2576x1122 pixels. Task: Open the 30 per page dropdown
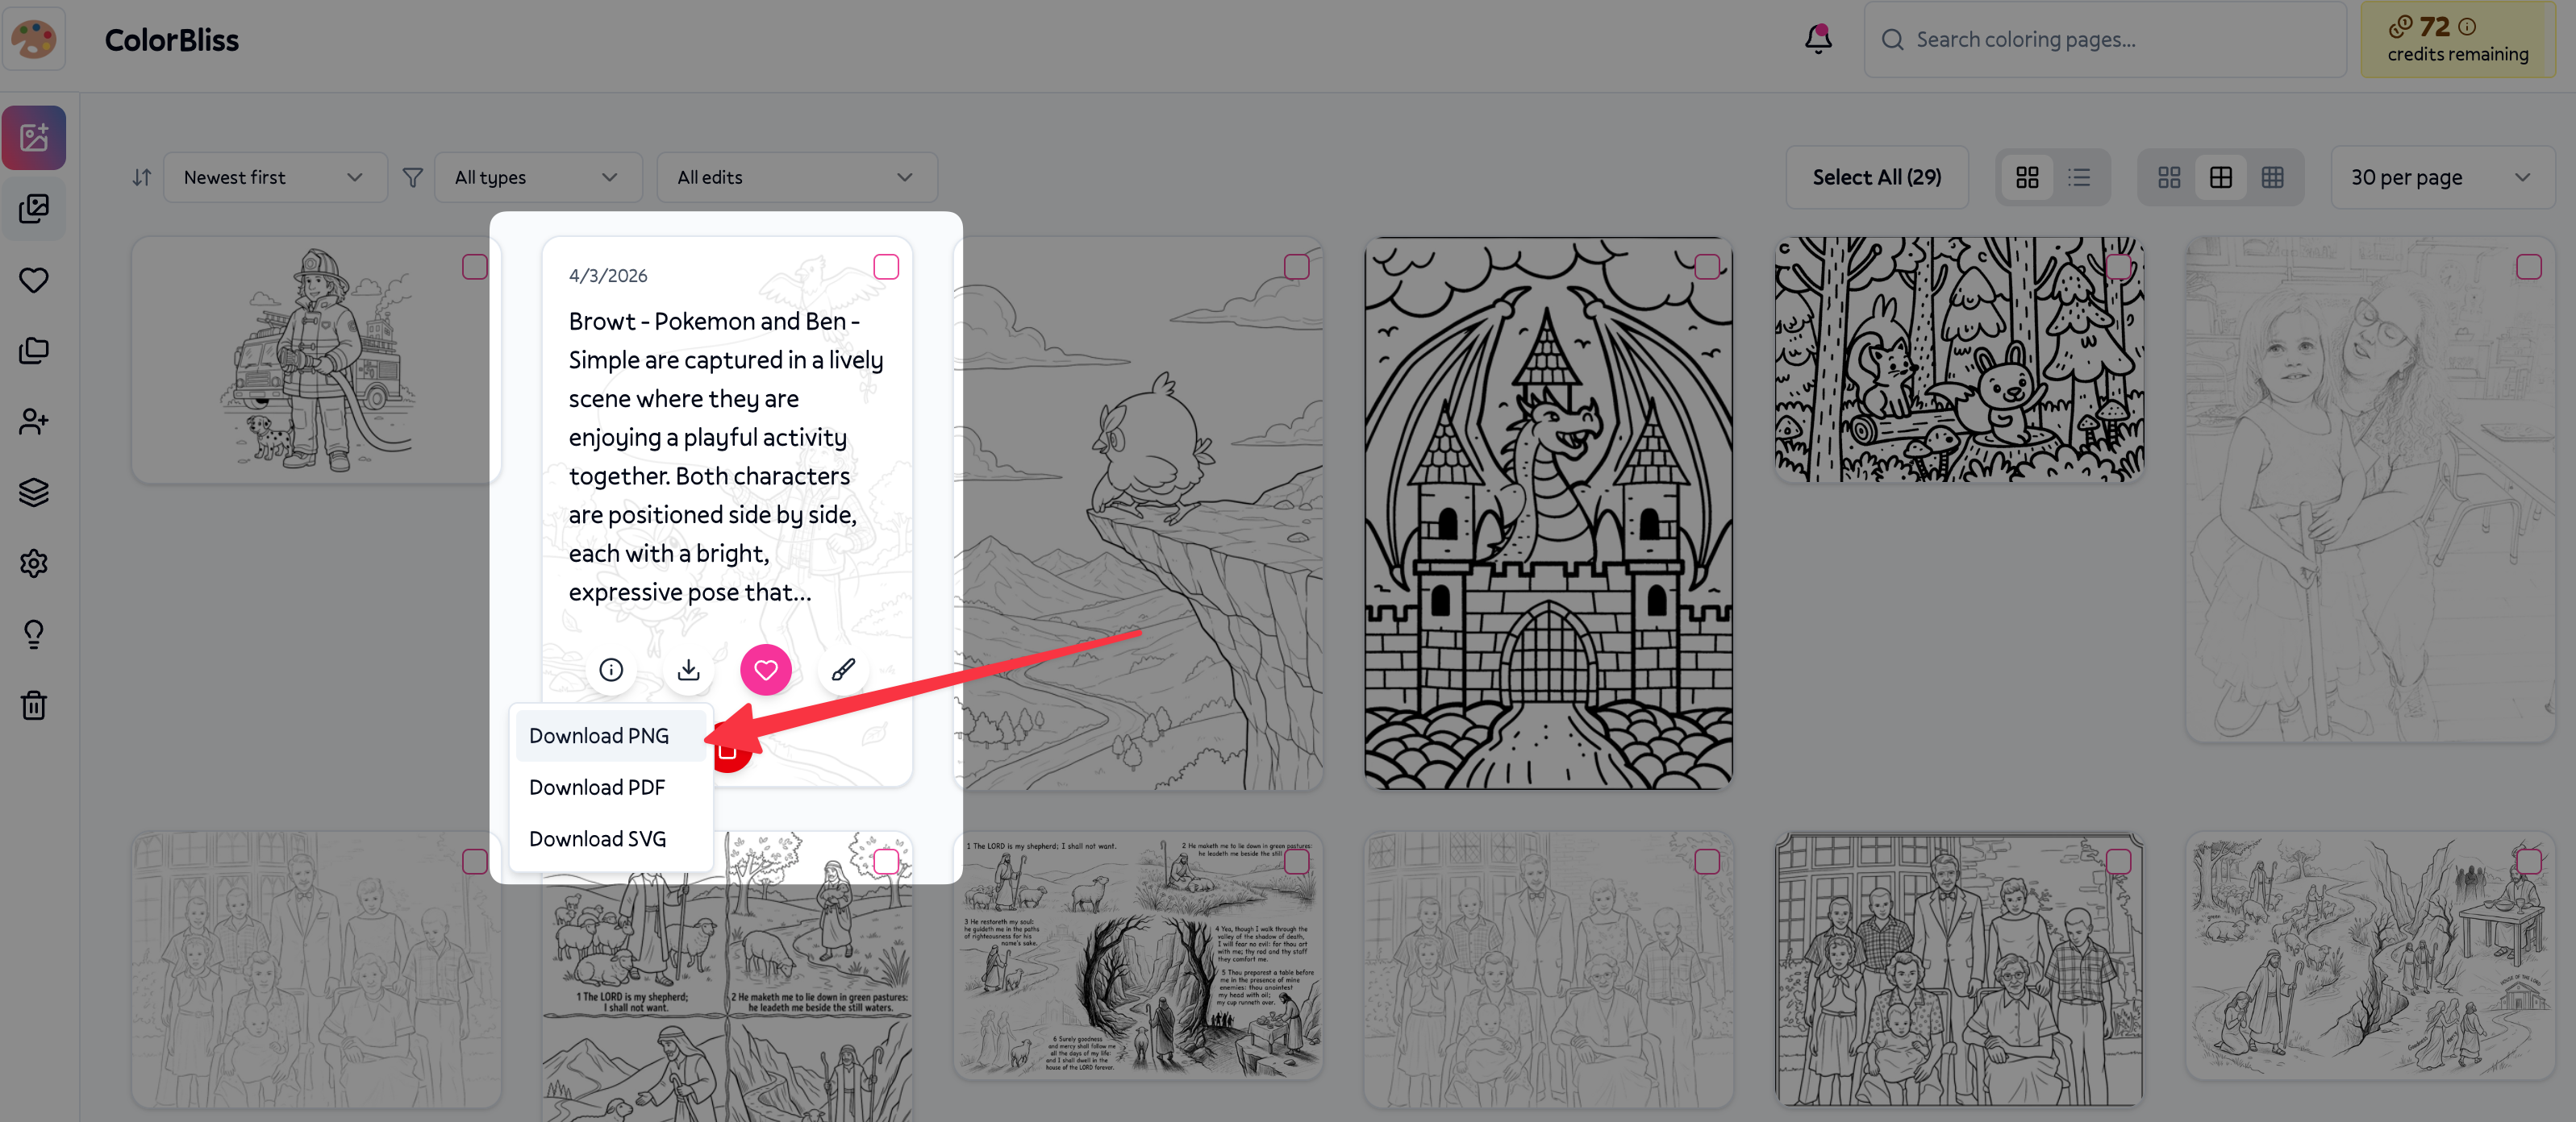coord(2440,177)
